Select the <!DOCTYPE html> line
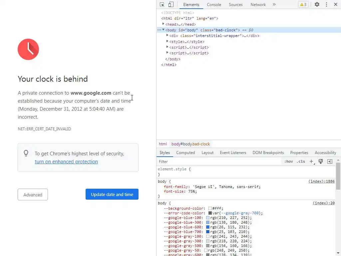This screenshot has width=341, height=256. [178, 13]
